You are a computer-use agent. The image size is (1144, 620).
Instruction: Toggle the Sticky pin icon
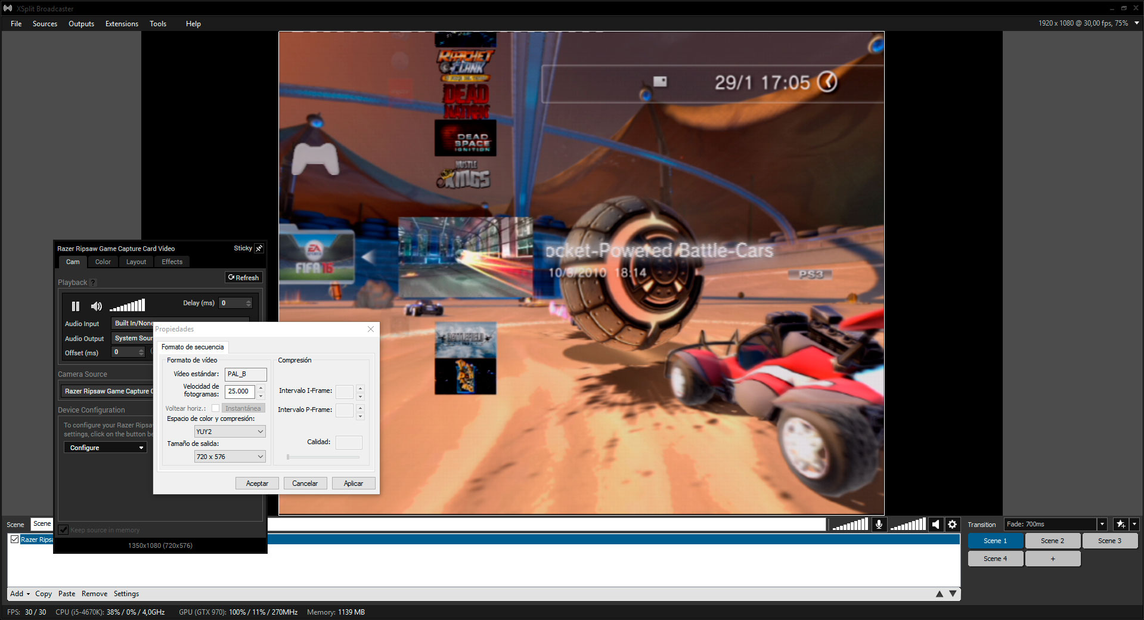point(259,248)
